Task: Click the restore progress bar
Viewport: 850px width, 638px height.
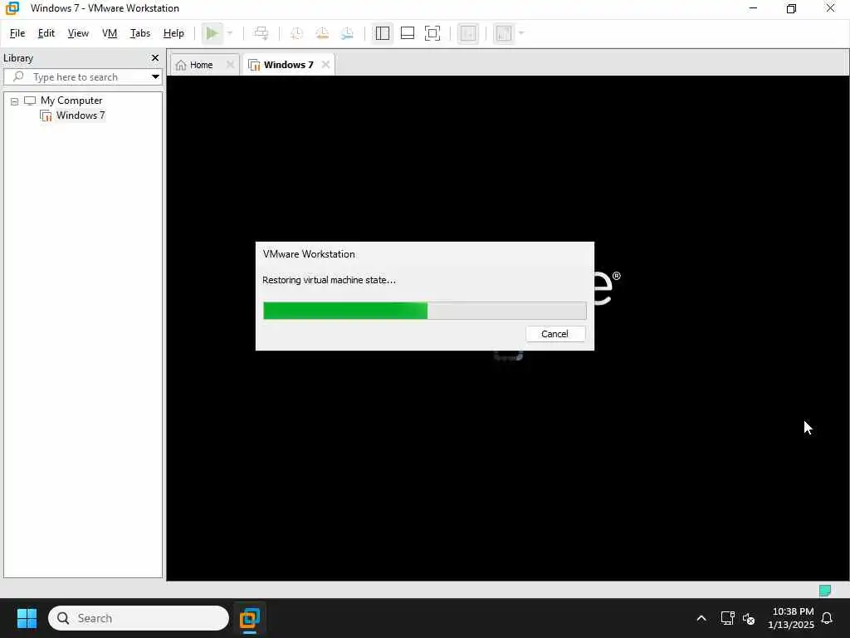Action: coord(424,311)
